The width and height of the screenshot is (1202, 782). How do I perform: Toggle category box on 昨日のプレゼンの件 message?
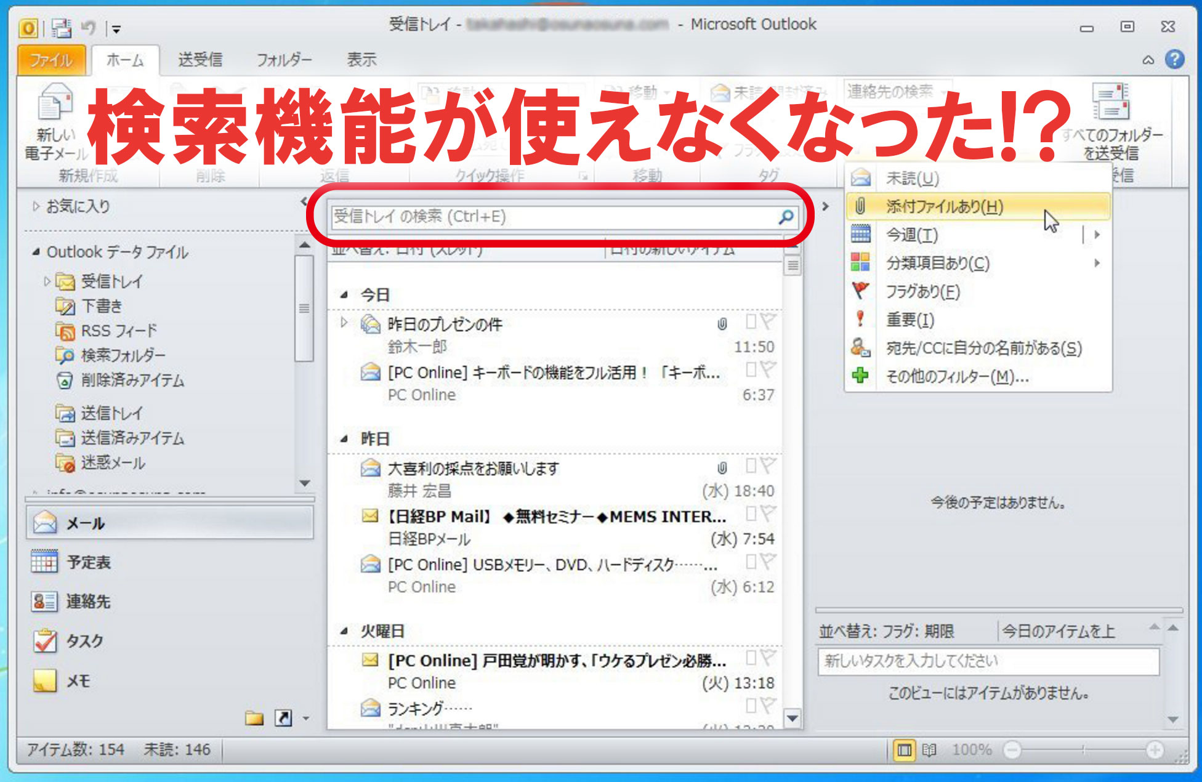coord(751,321)
